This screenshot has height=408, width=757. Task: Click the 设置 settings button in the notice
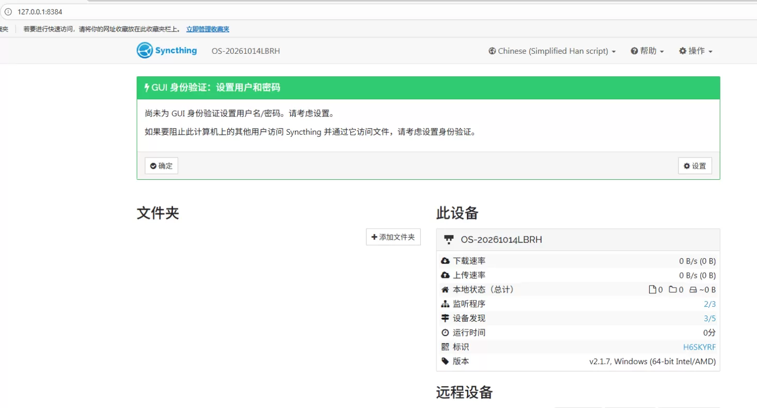pyautogui.click(x=695, y=166)
